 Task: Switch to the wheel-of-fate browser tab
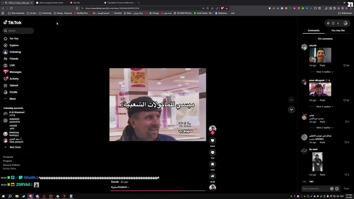coord(51,3)
